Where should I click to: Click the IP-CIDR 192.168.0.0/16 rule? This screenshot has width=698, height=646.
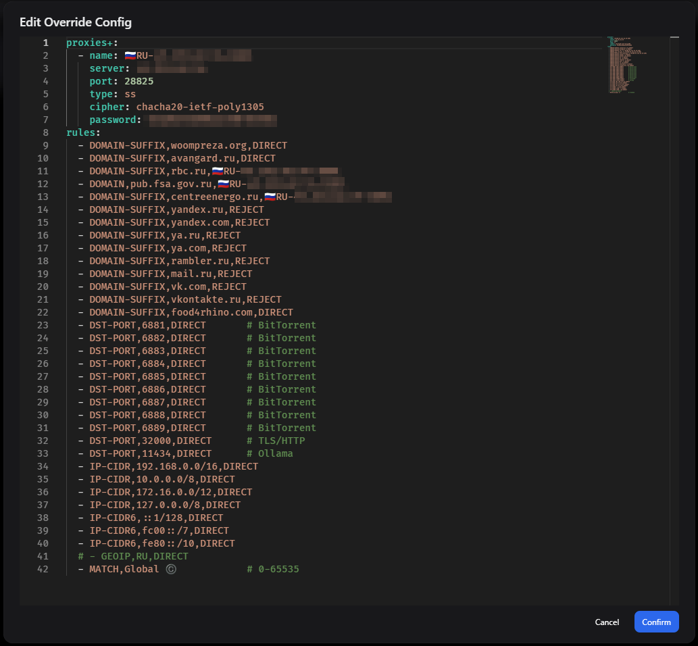(x=173, y=466)
